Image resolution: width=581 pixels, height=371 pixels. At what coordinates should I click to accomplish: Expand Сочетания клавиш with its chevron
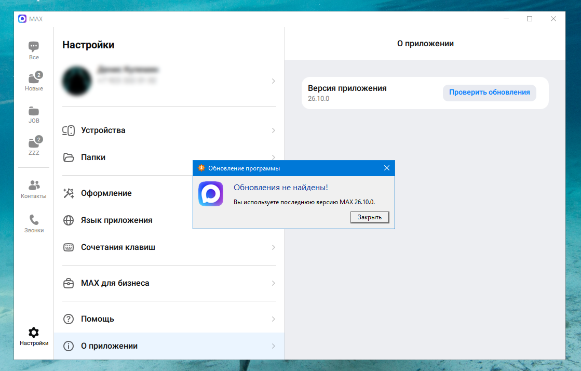(x=273, y=247)
